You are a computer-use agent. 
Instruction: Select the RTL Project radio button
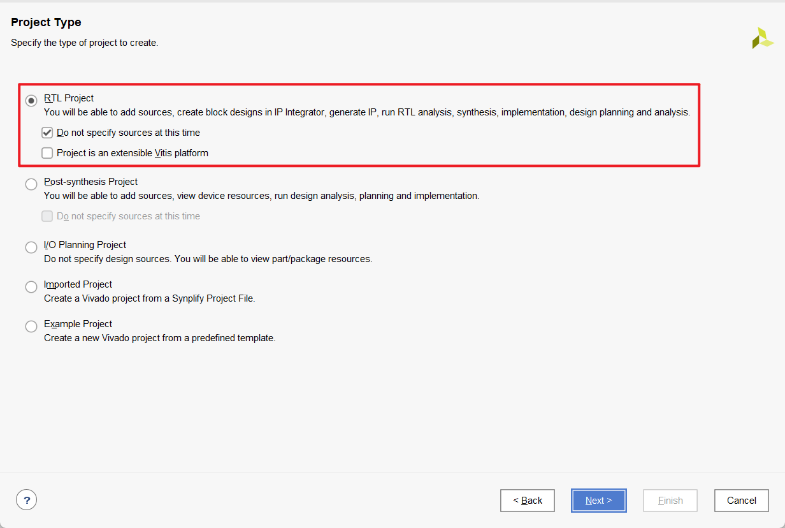pyautogui.click(x=31, y=101)
